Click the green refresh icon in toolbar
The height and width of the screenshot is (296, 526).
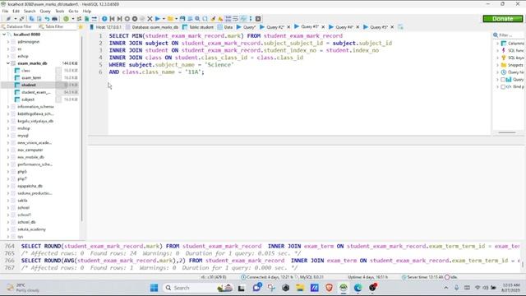(x=66, y=19)
